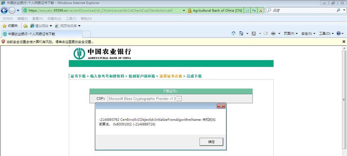347x156 pixels.
Task: Click the RSS feeds icon
Action: (254, 34)
